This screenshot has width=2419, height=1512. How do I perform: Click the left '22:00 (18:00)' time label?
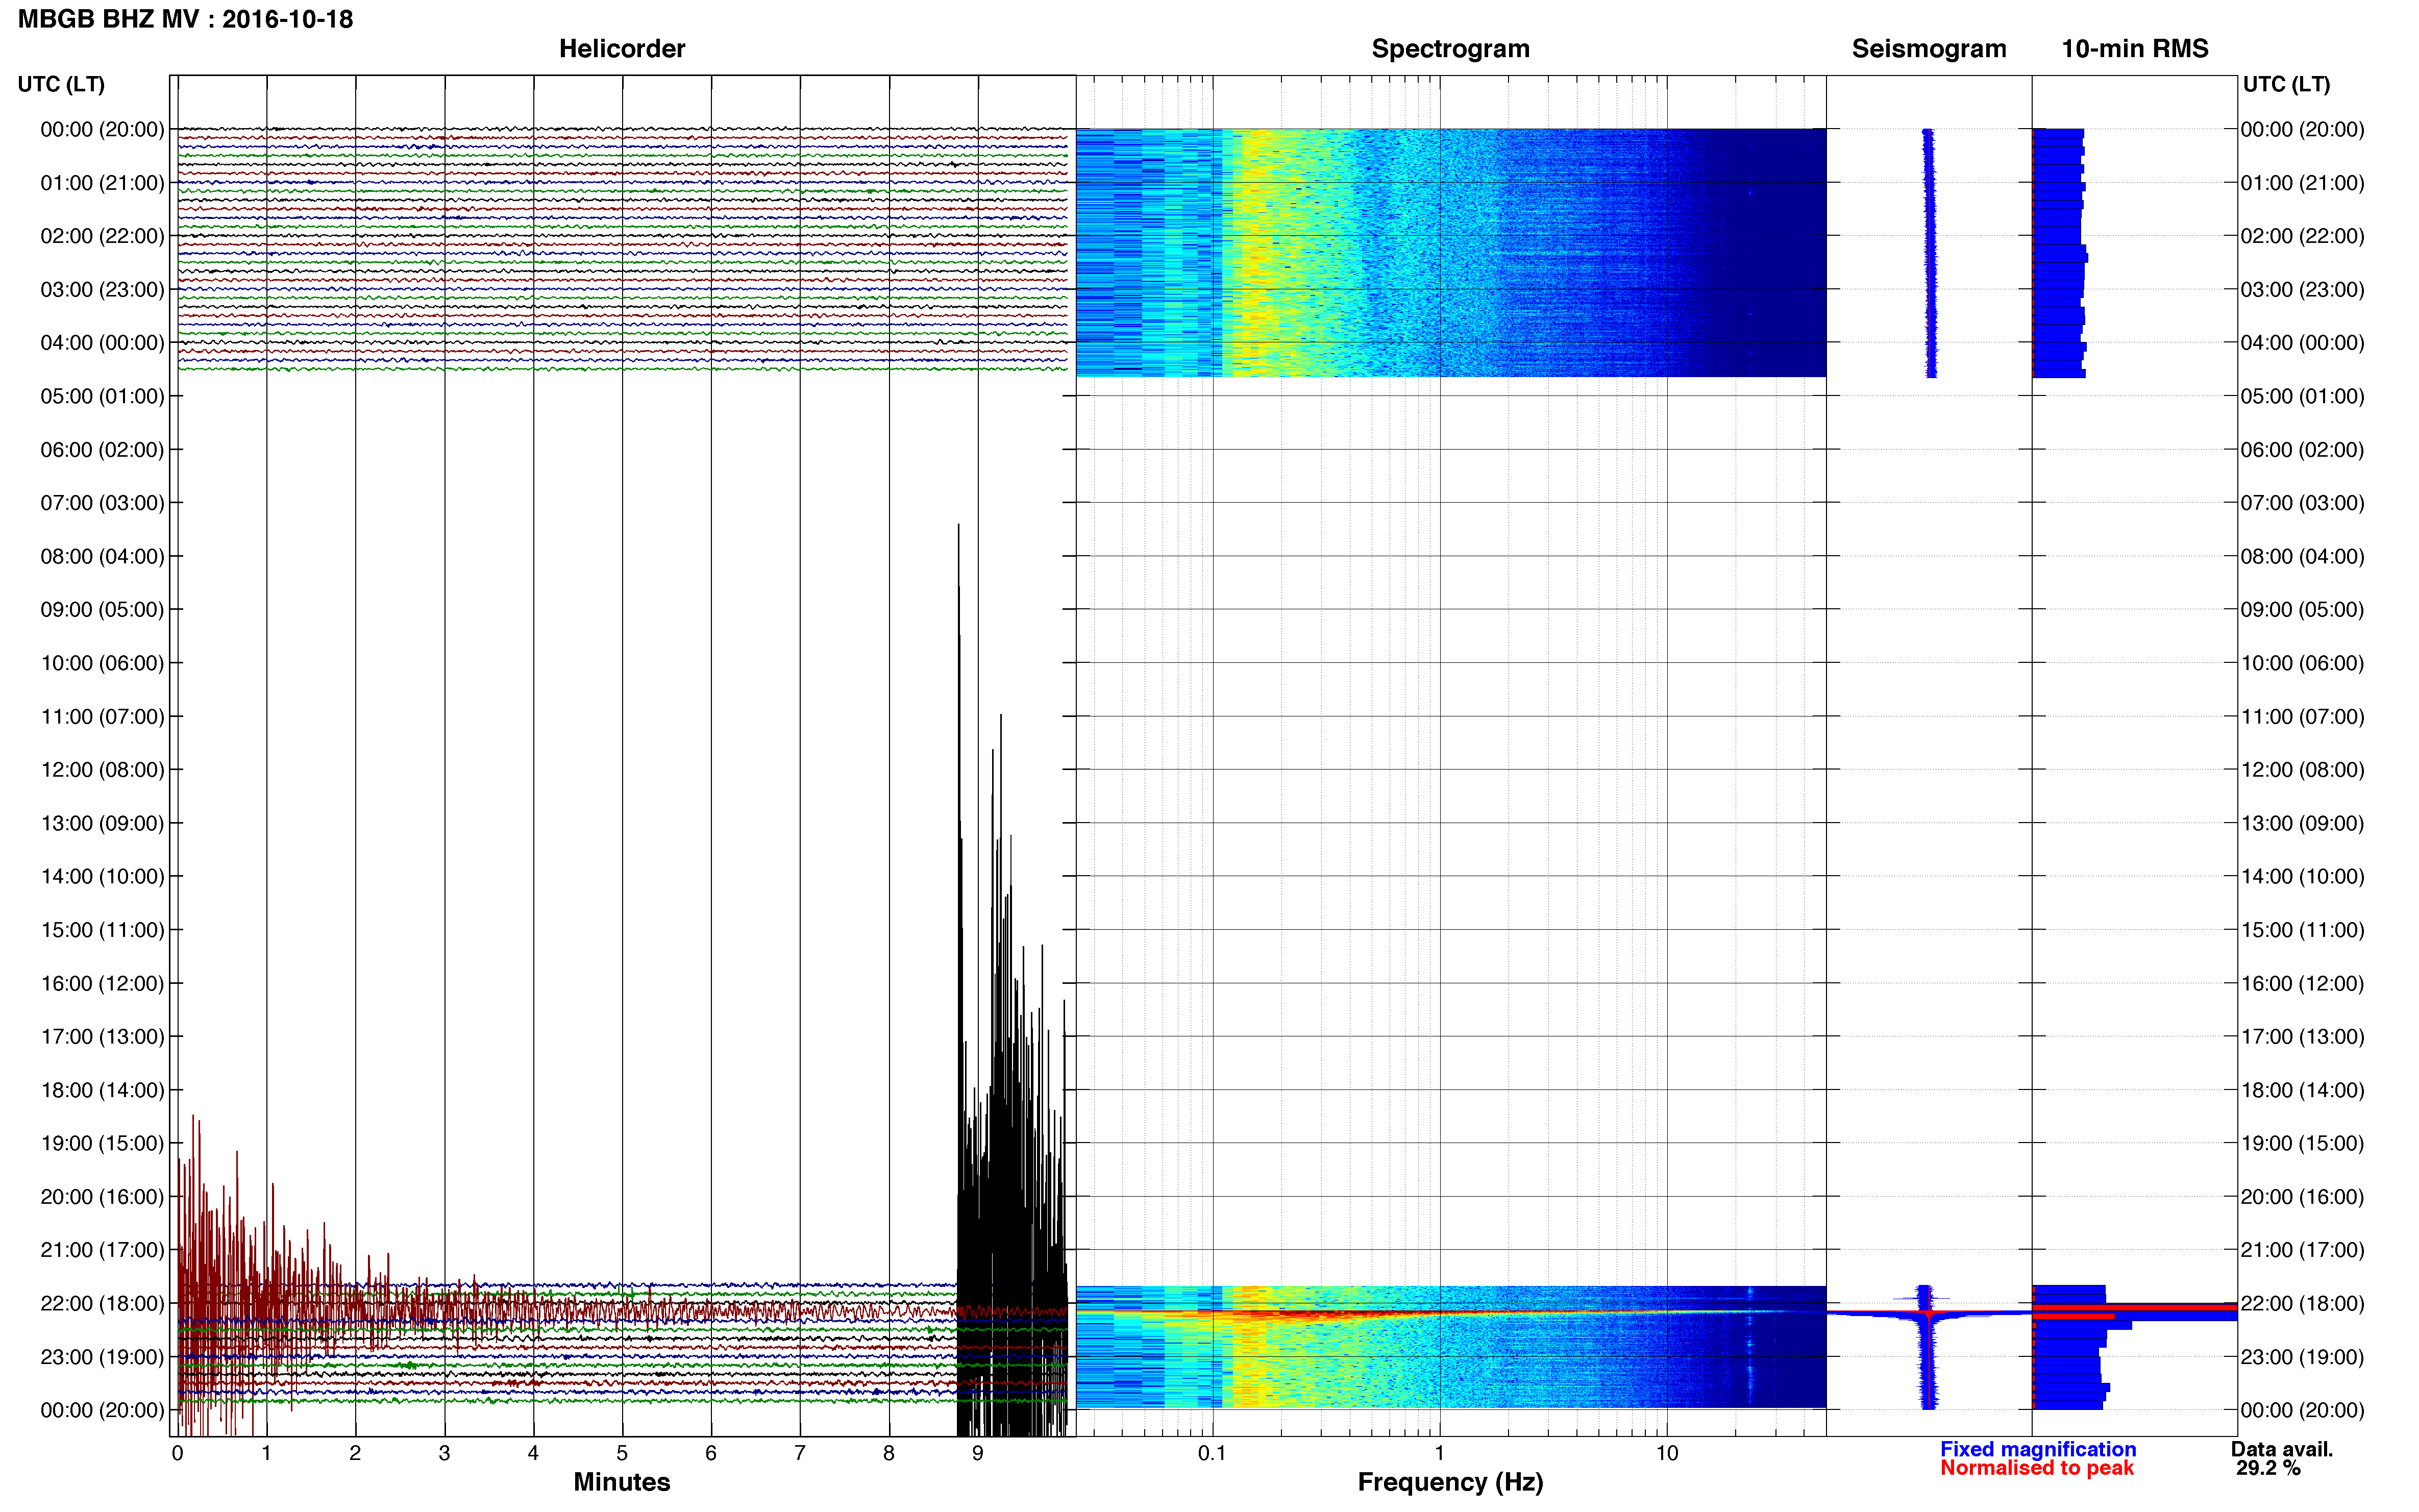(102, 1303)
